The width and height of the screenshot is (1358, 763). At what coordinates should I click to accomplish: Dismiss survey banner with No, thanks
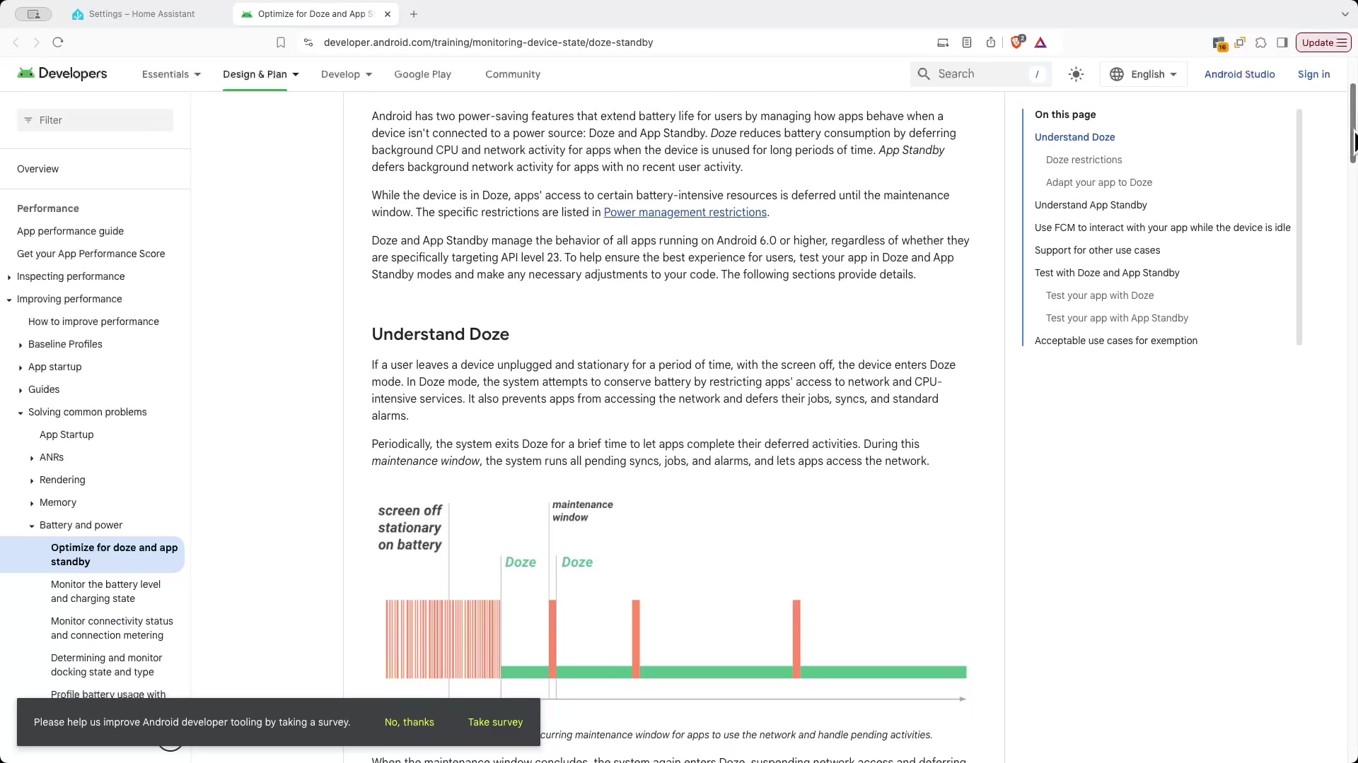pos(409,722)
